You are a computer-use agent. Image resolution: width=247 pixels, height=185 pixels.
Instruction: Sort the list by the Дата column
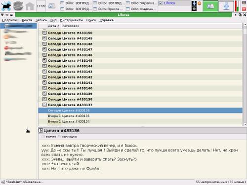53,26
